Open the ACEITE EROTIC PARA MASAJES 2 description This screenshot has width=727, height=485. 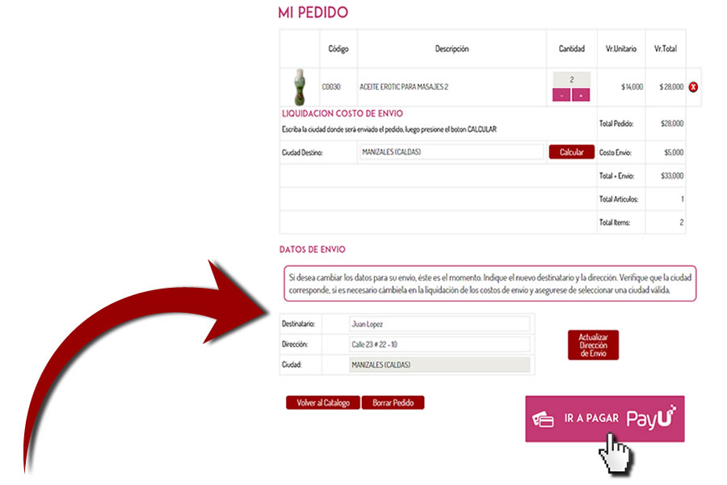[x=404, y=86]
